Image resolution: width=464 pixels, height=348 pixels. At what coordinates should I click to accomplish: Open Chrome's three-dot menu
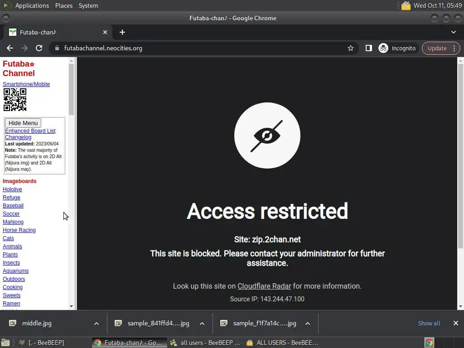[454, 48]
